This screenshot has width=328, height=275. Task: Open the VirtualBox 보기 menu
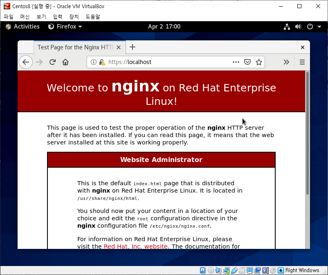coord(41,17)
